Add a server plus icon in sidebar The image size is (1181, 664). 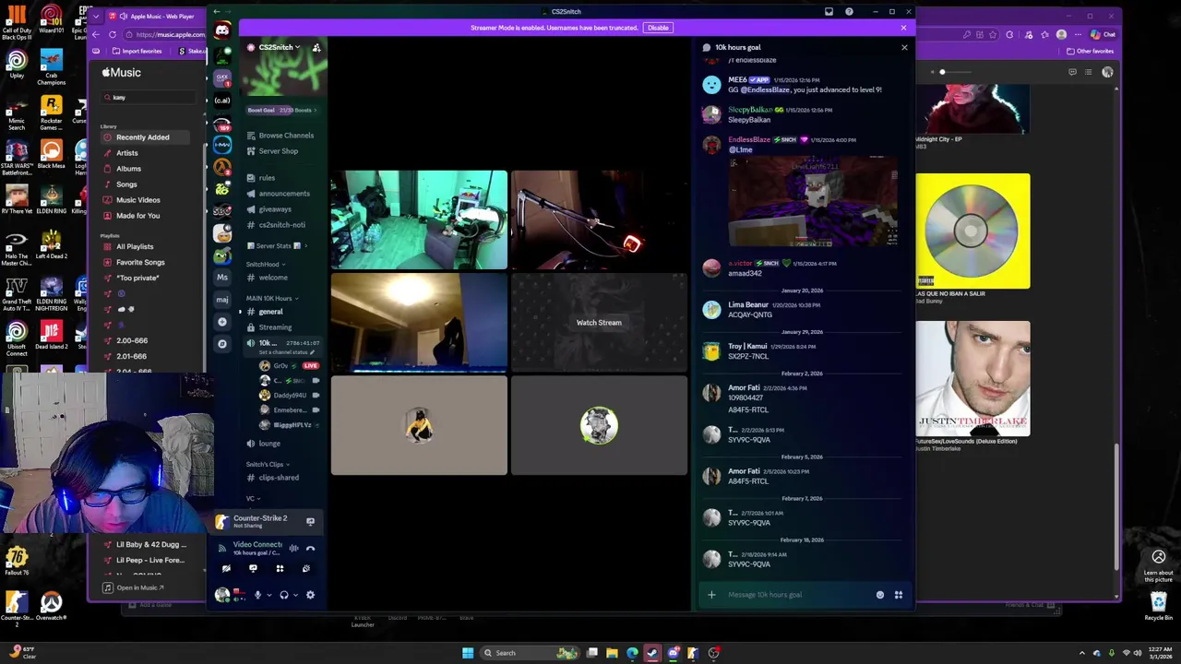[x=222, y=322]
